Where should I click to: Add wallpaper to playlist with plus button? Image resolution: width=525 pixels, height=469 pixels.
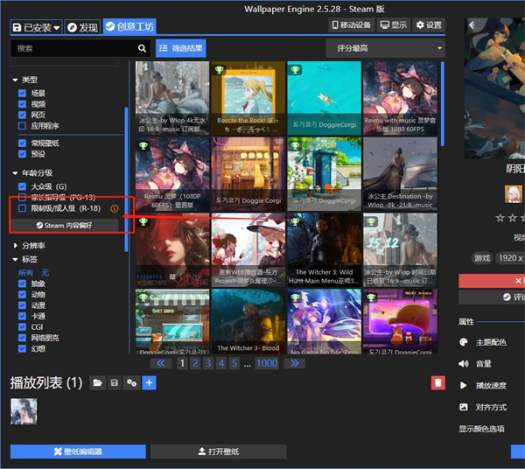(150, 382)
